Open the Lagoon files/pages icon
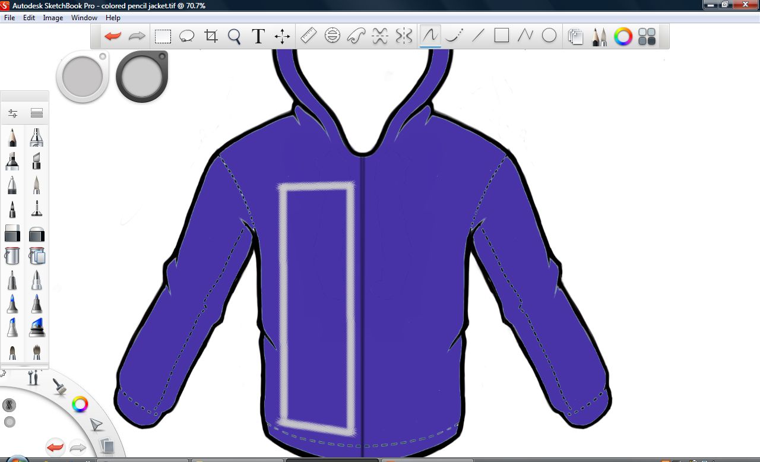The width and height of the screenshot is (760, 462). click(106, 445)
